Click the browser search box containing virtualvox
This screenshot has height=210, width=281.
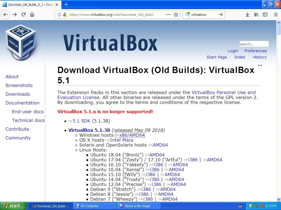coord(204,14)
